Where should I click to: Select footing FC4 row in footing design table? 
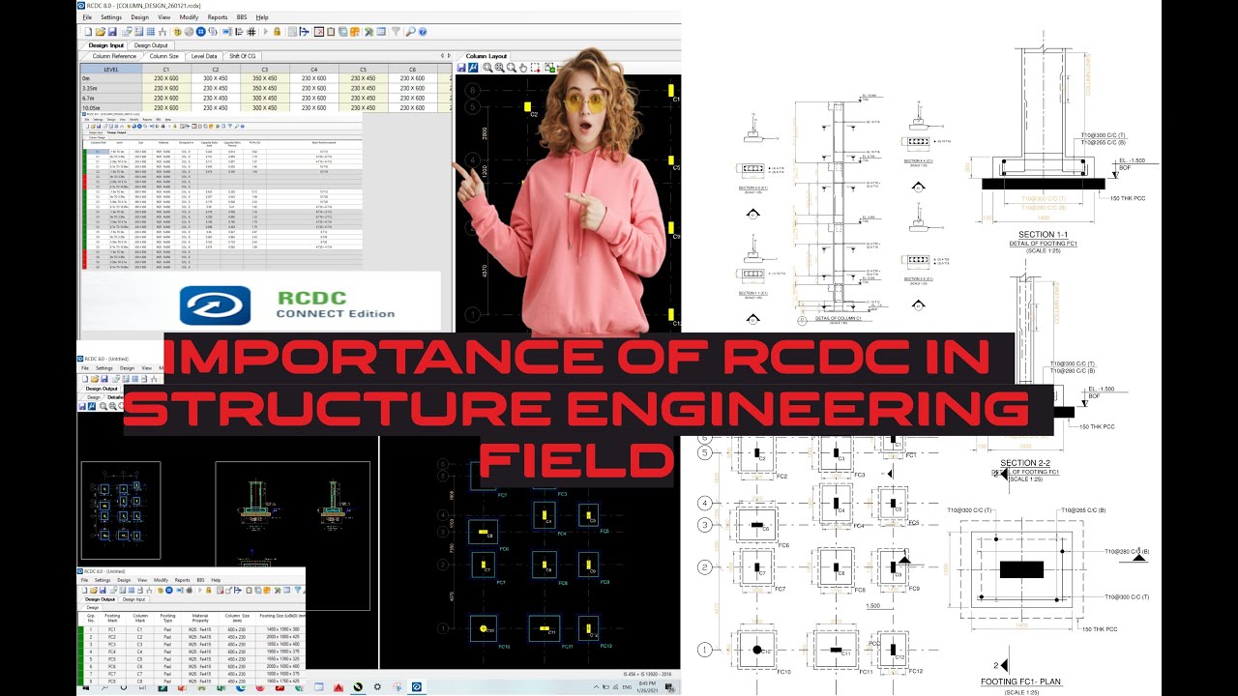pos(192,652)
